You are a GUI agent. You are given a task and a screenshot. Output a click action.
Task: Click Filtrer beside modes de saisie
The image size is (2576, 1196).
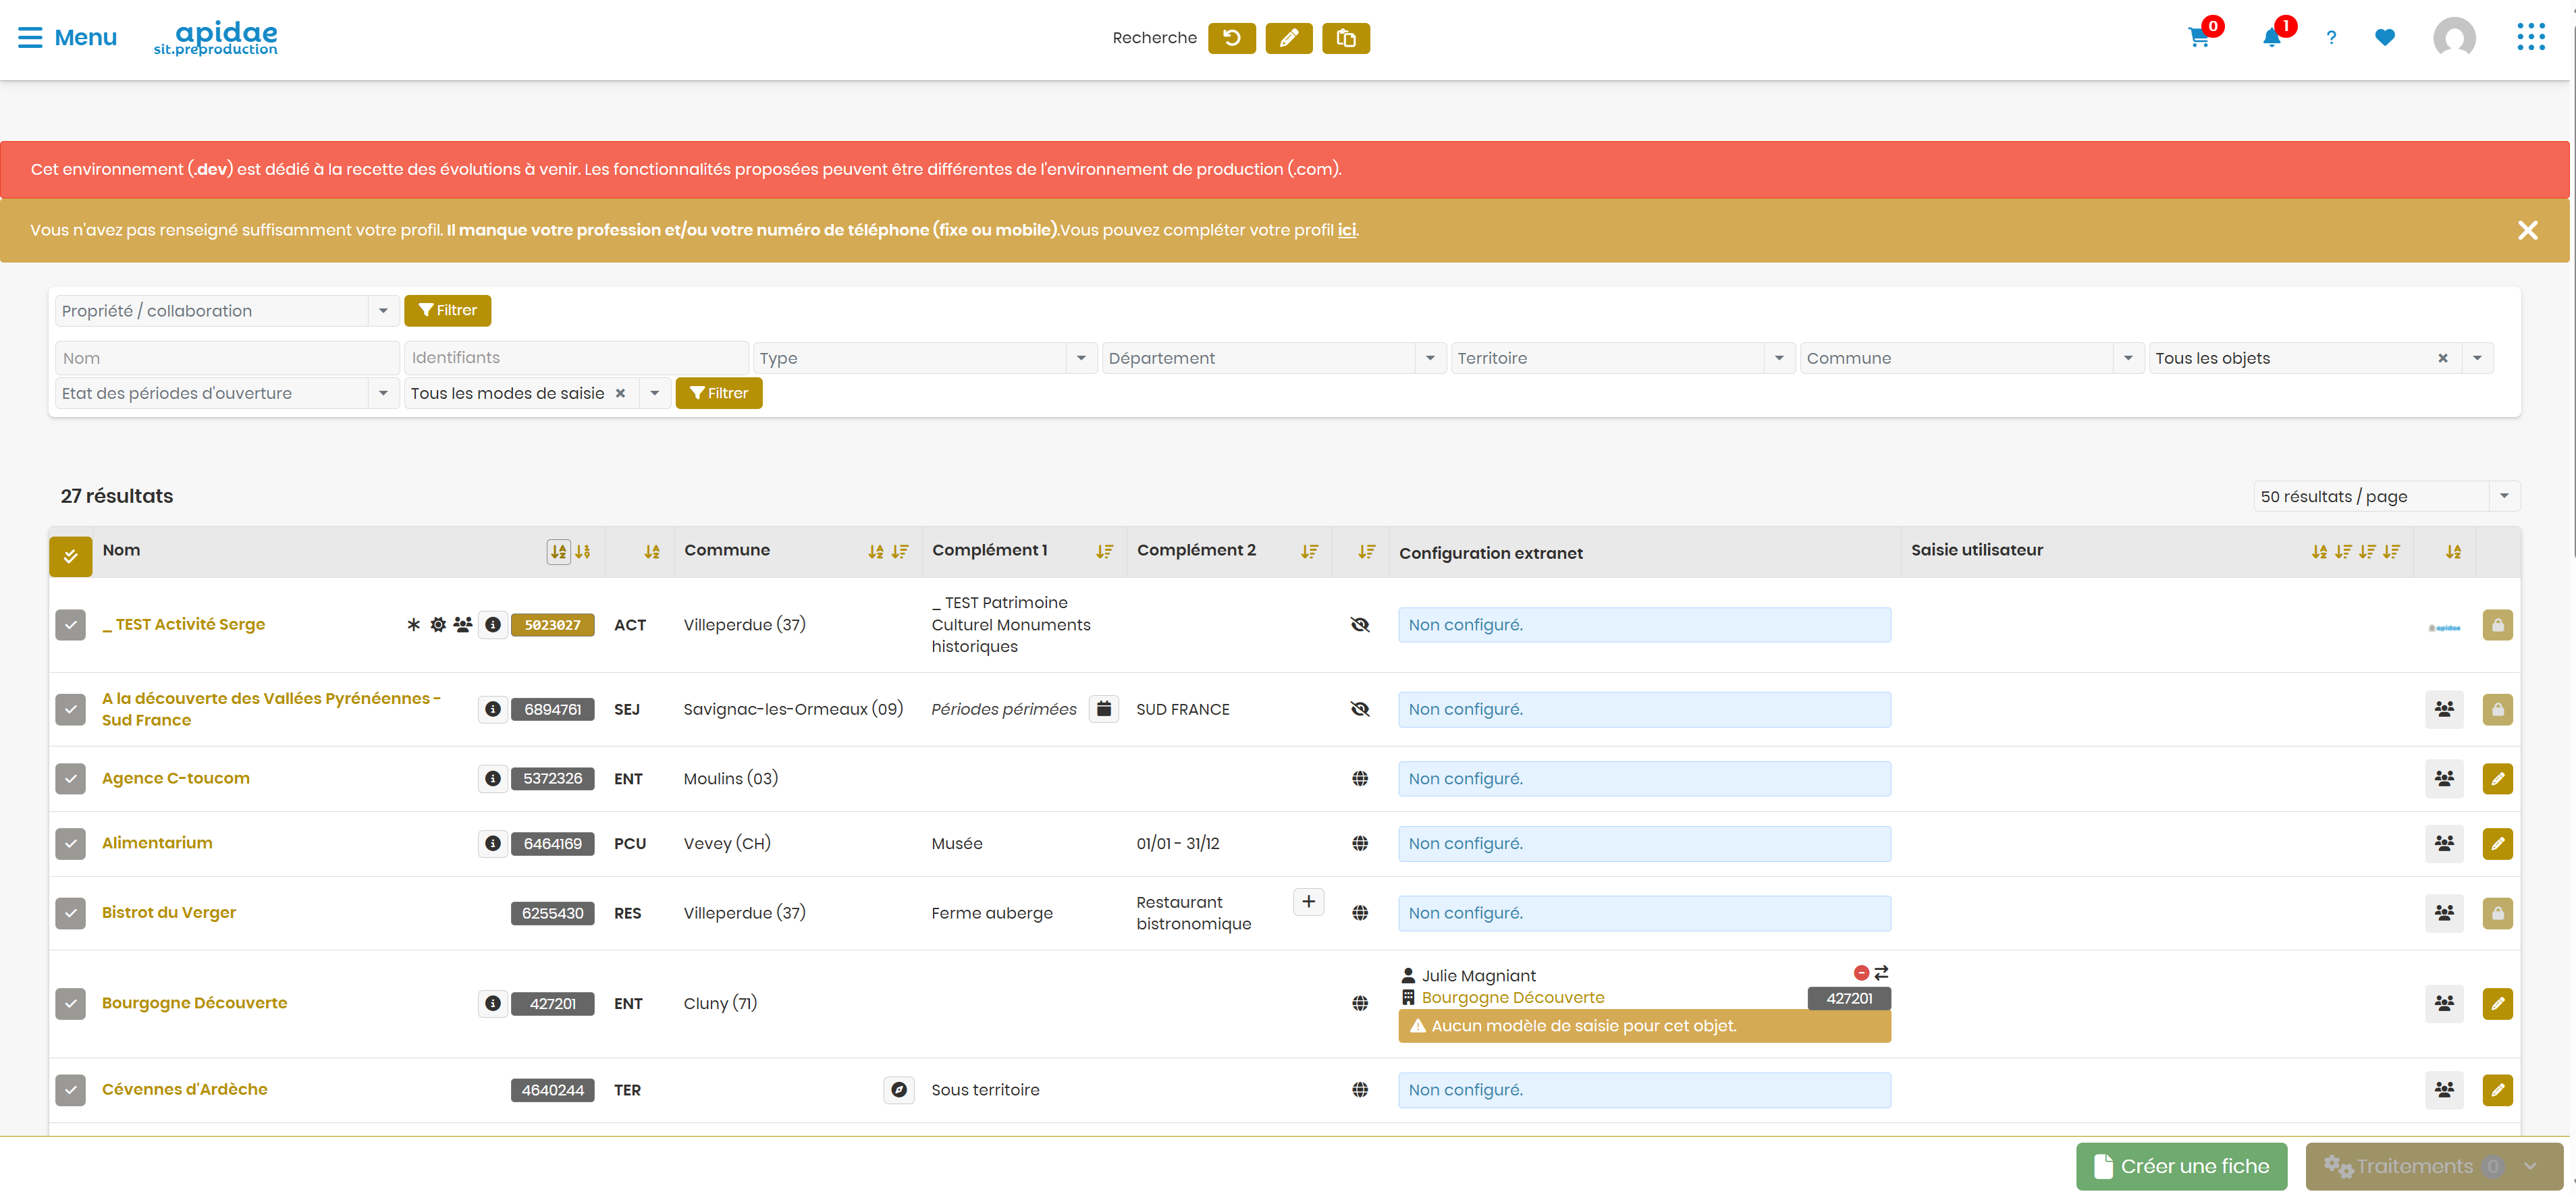tap(718, 393)
